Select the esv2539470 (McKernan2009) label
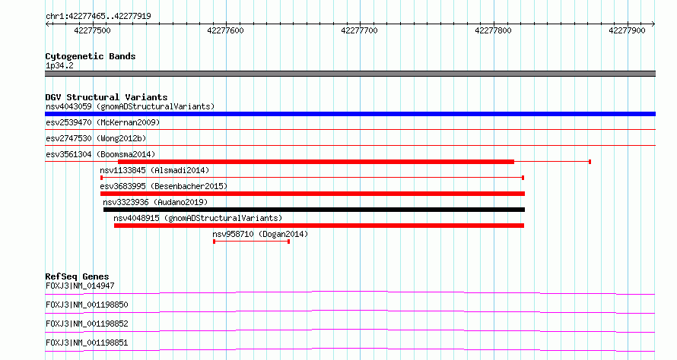The width and height of the screenshot is (677, 360). (103, 122)
